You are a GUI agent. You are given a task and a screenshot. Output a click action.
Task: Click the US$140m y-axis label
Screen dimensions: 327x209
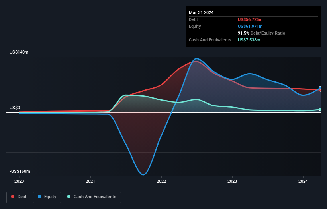[x=19, y=52]
